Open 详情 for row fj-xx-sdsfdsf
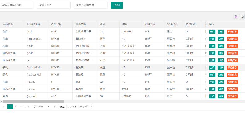 221,75
